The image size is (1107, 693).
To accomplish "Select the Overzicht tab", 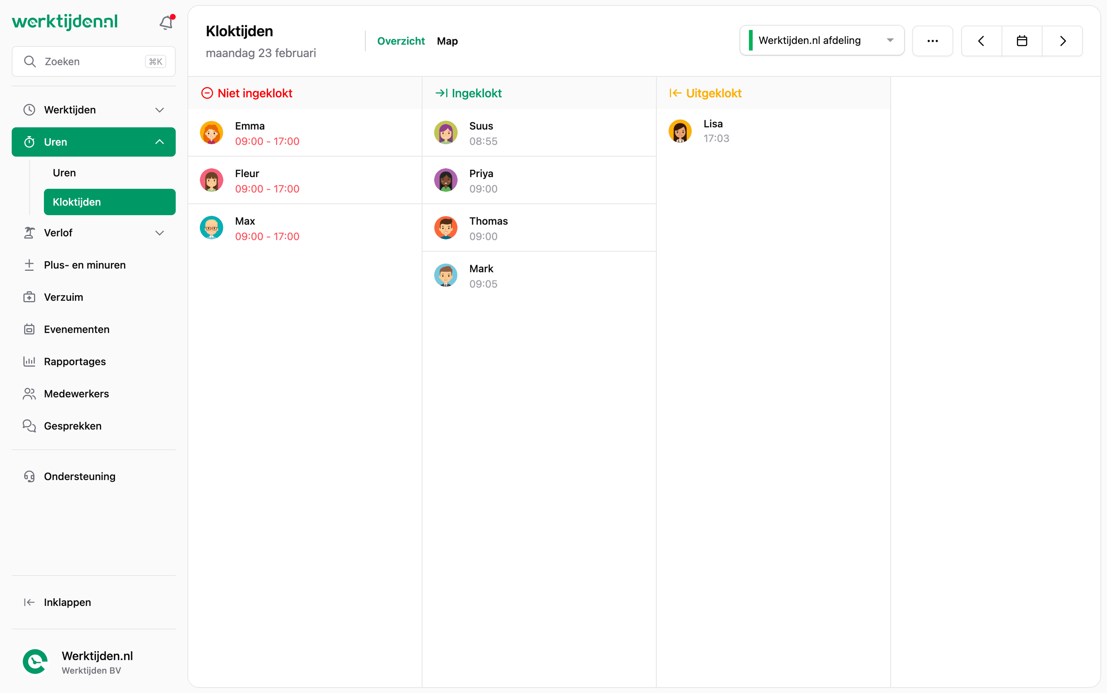I will coord(401,41).
